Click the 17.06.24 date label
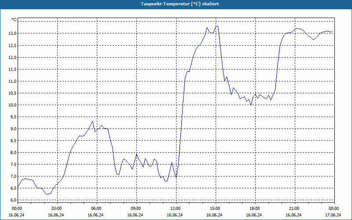Screen dimensions: 352x220 coord(333,215)
